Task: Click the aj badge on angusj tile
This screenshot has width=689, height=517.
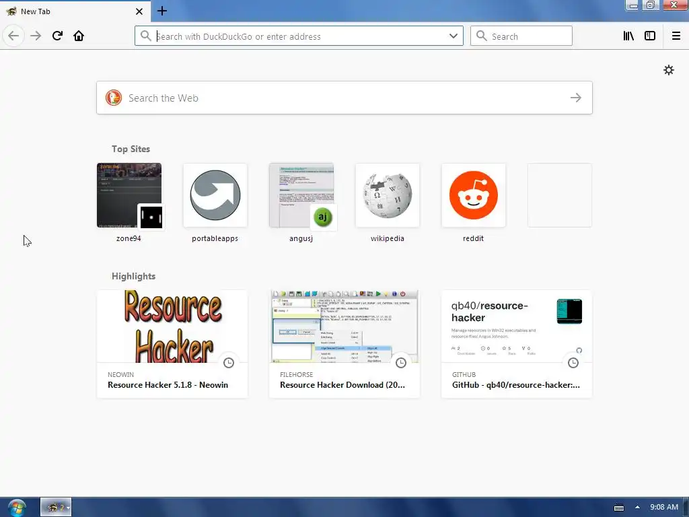Action: (x=322, y=217)
